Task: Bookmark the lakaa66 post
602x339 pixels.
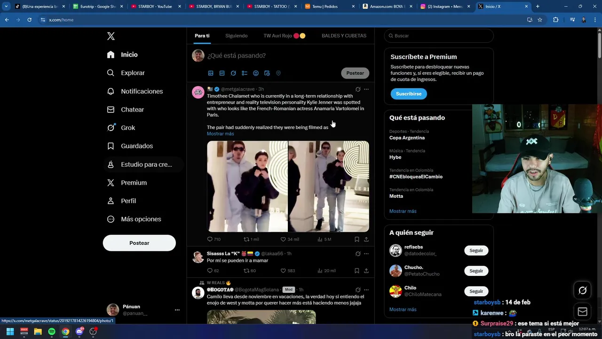Action: (x=357, y=271)
